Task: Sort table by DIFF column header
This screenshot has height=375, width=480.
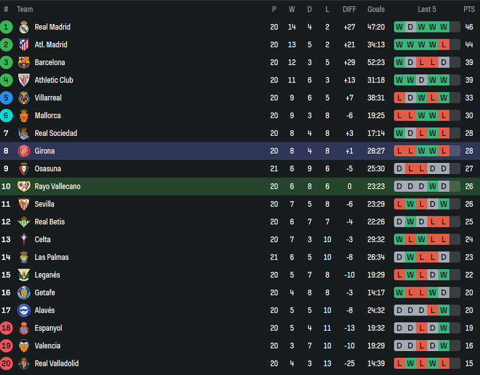Action: click(349, 9)
